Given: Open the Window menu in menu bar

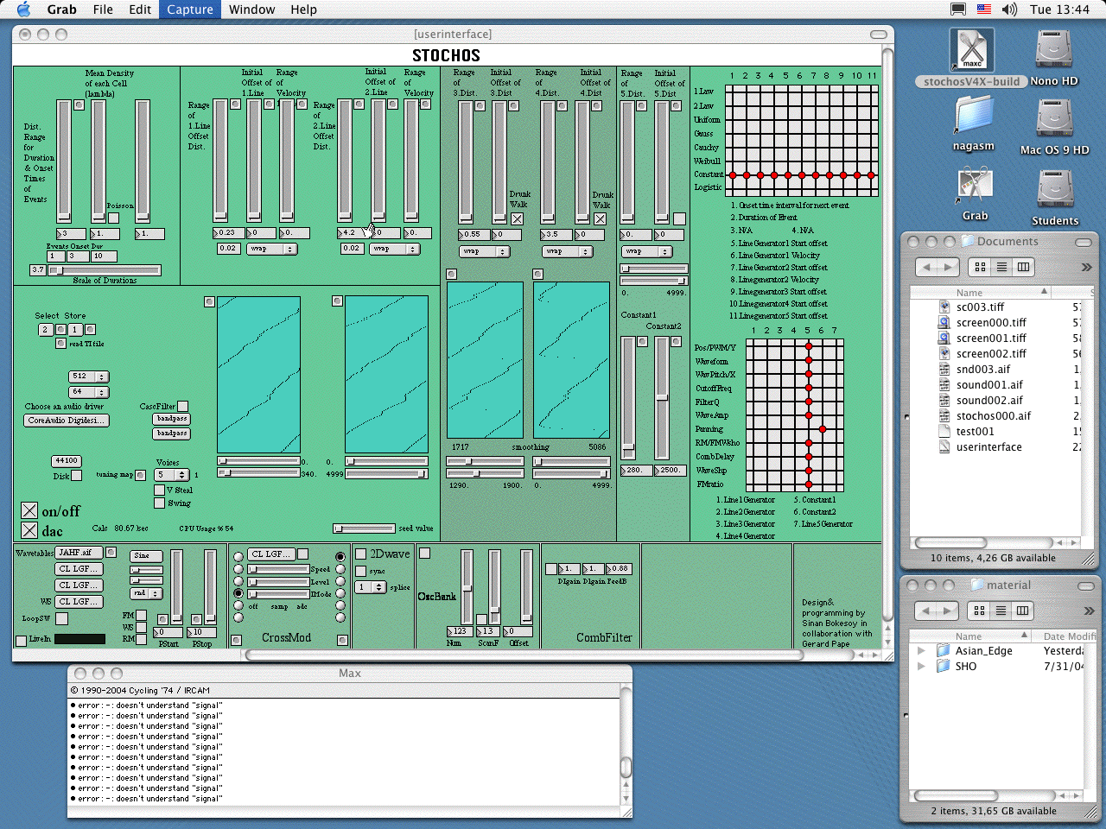Looking at the screenshot, I should [x=251, y=9].
